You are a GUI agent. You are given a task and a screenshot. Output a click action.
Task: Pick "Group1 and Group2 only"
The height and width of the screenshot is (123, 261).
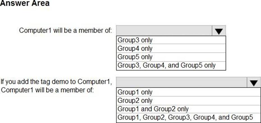pos(153,109)
